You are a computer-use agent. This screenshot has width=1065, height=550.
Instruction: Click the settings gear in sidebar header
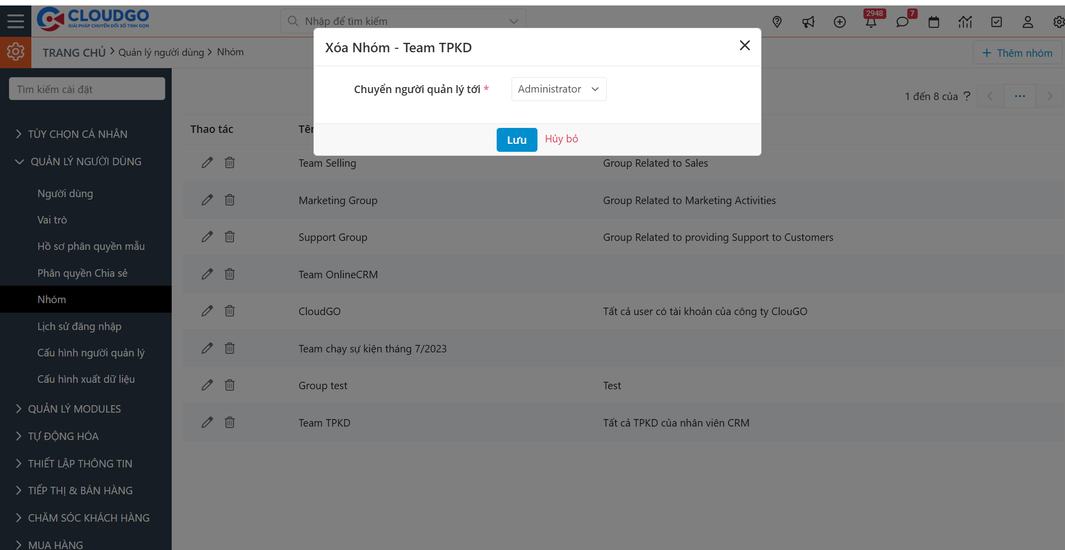point(15,52)
